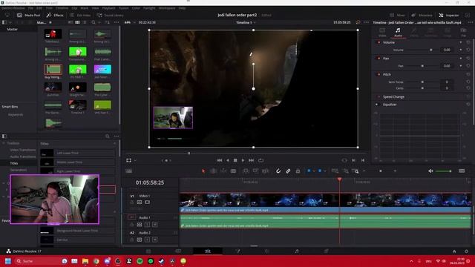Screen dimensions: 475x267
Task: Toggle the Effects library panel
Action: point(55,15)
